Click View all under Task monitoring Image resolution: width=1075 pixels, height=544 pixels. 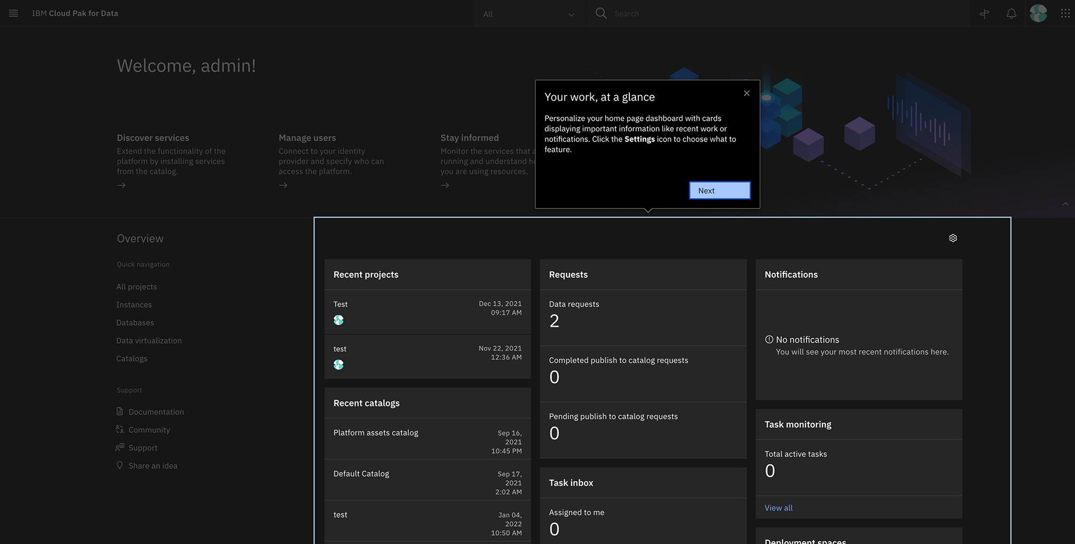[778, 508]
